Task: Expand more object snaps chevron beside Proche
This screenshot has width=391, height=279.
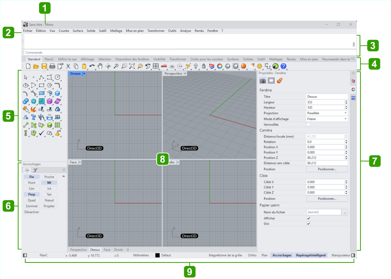Action: (x=64, y=176)
